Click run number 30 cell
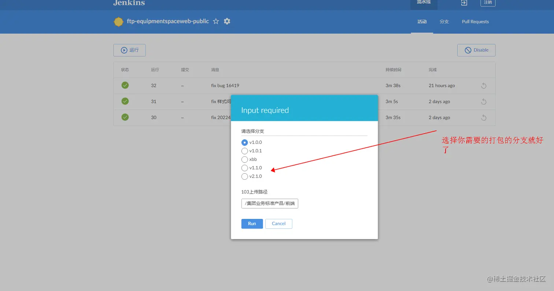Screen dimensions: 554x291 [x=154, y=117]
